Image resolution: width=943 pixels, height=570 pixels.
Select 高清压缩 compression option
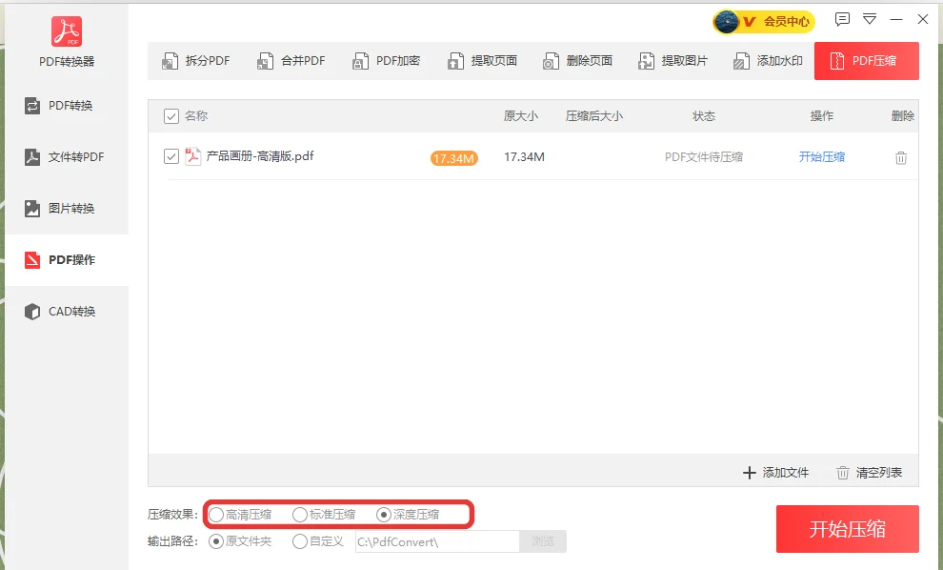point(240,515)
